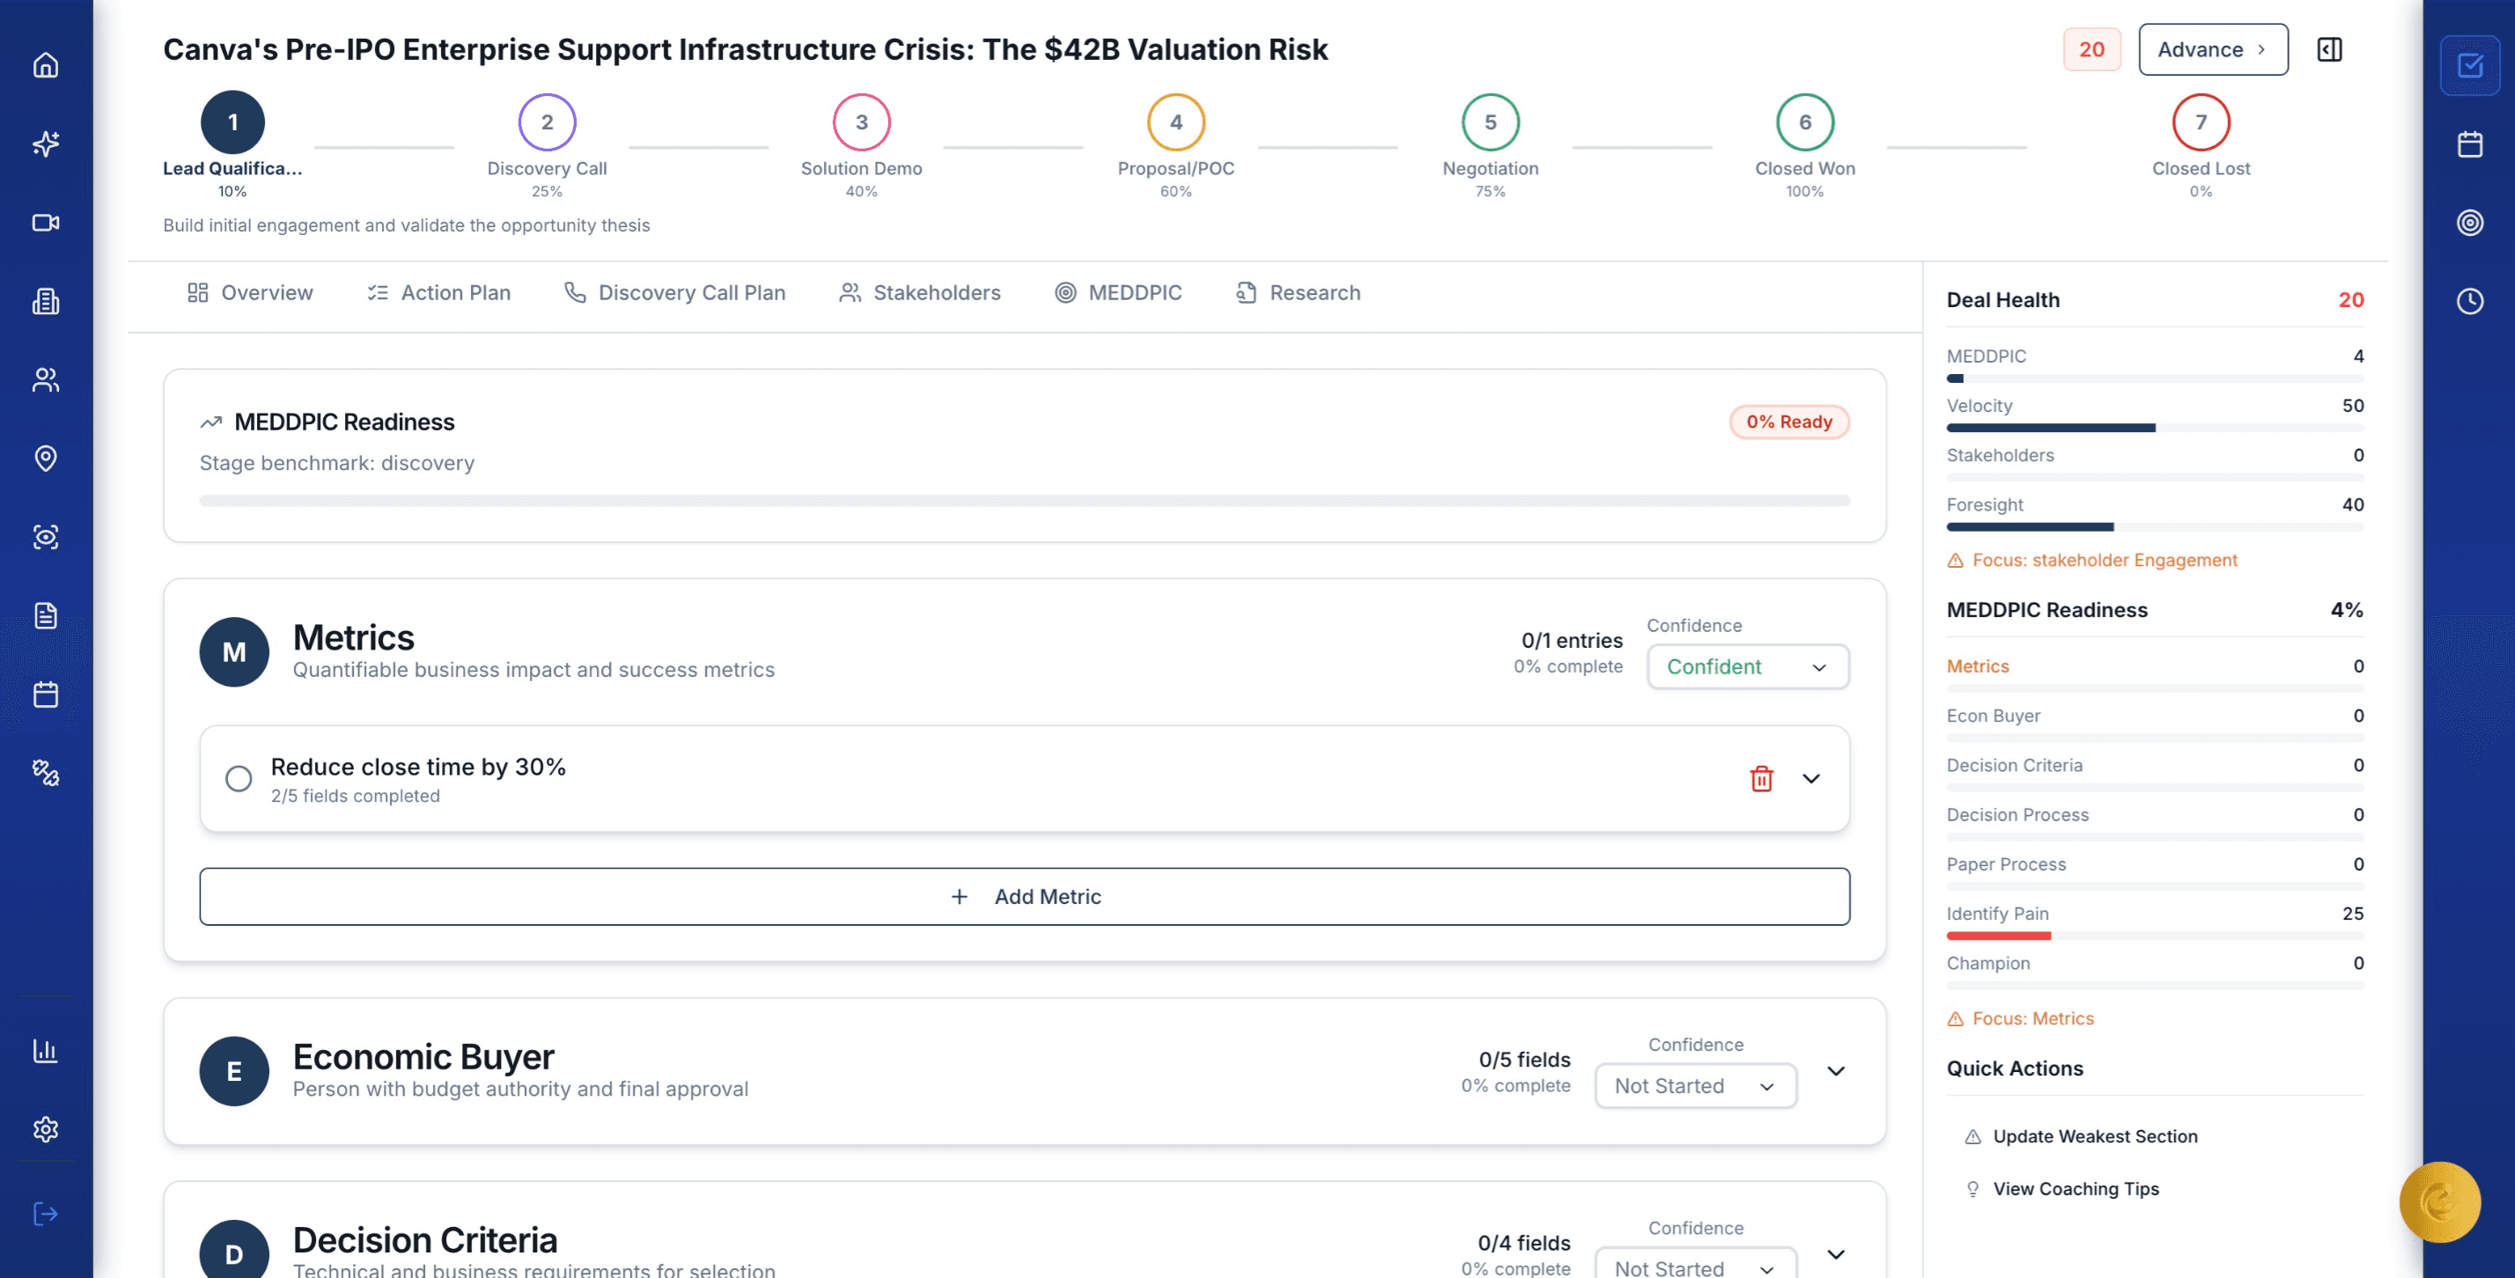Open the clock history icon on right rail
This screenshot has width=2515, height=1278.
(x=2469, y=302)
